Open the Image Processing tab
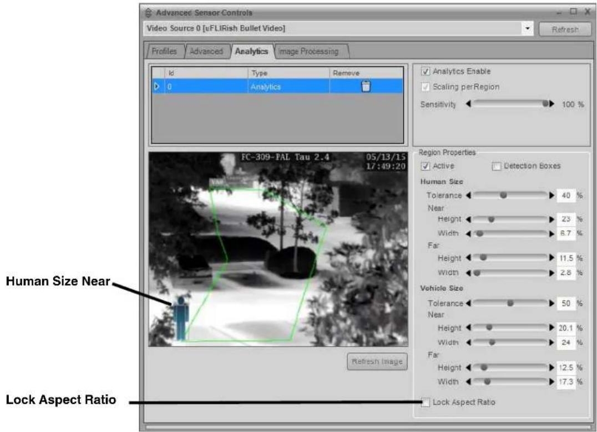This screenshot has width=597, height=432. tap(308, 52)
